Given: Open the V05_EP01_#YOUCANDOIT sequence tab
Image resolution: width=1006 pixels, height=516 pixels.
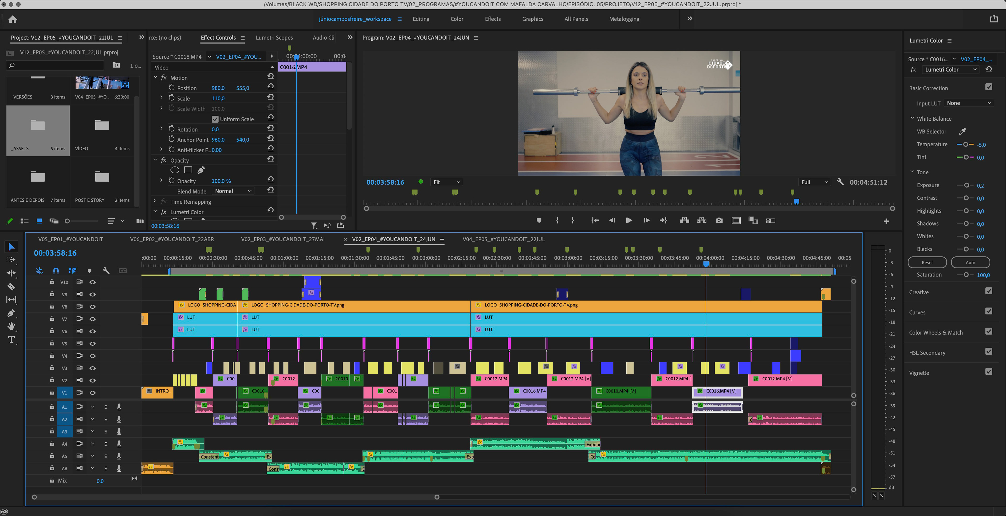Looking at the screenshot, I should pos(71,239).
